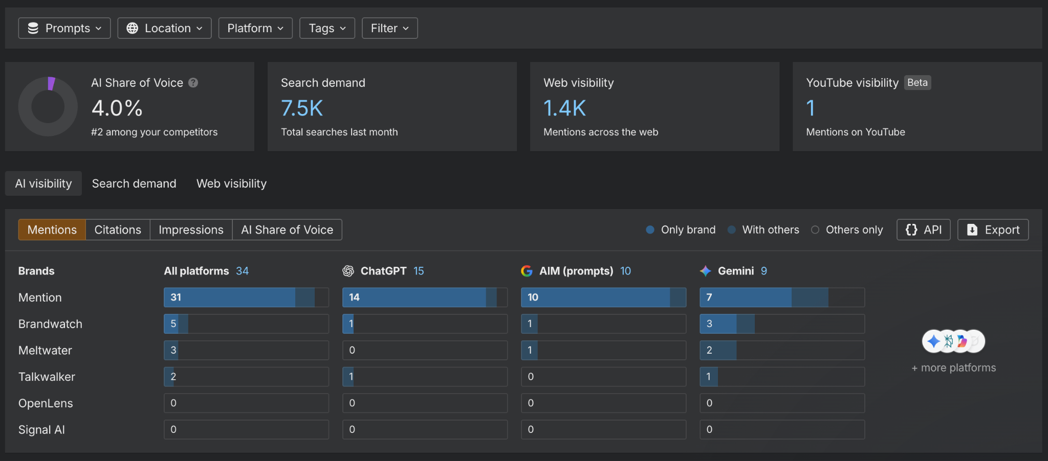Select the Mentions metric tab
The image size is (1048, 461).
pyautogui.click(x=52, y=229)
